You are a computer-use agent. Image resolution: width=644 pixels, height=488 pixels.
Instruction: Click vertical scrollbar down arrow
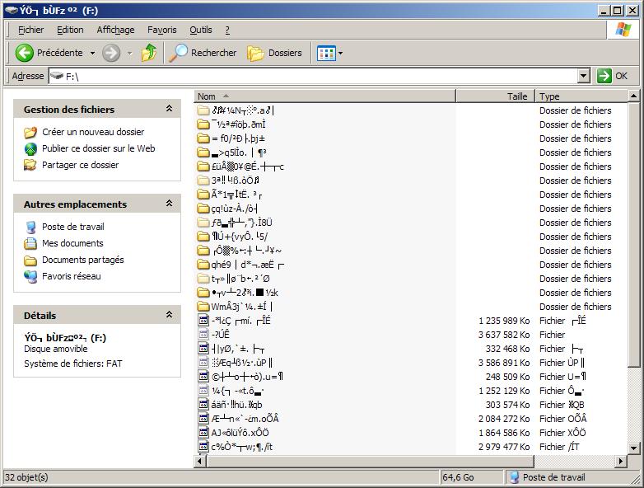(x=634, y=448)
